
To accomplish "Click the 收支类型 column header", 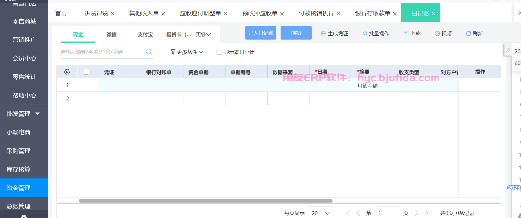I will [415, 72].
